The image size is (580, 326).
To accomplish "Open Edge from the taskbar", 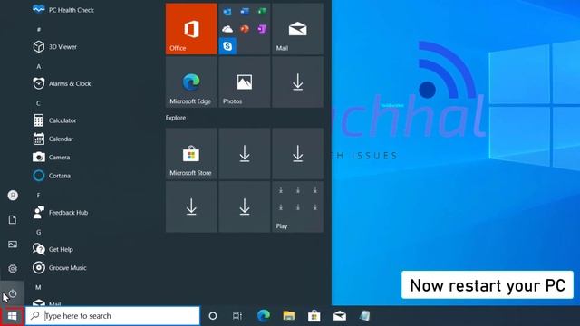I will coord(264,316).
